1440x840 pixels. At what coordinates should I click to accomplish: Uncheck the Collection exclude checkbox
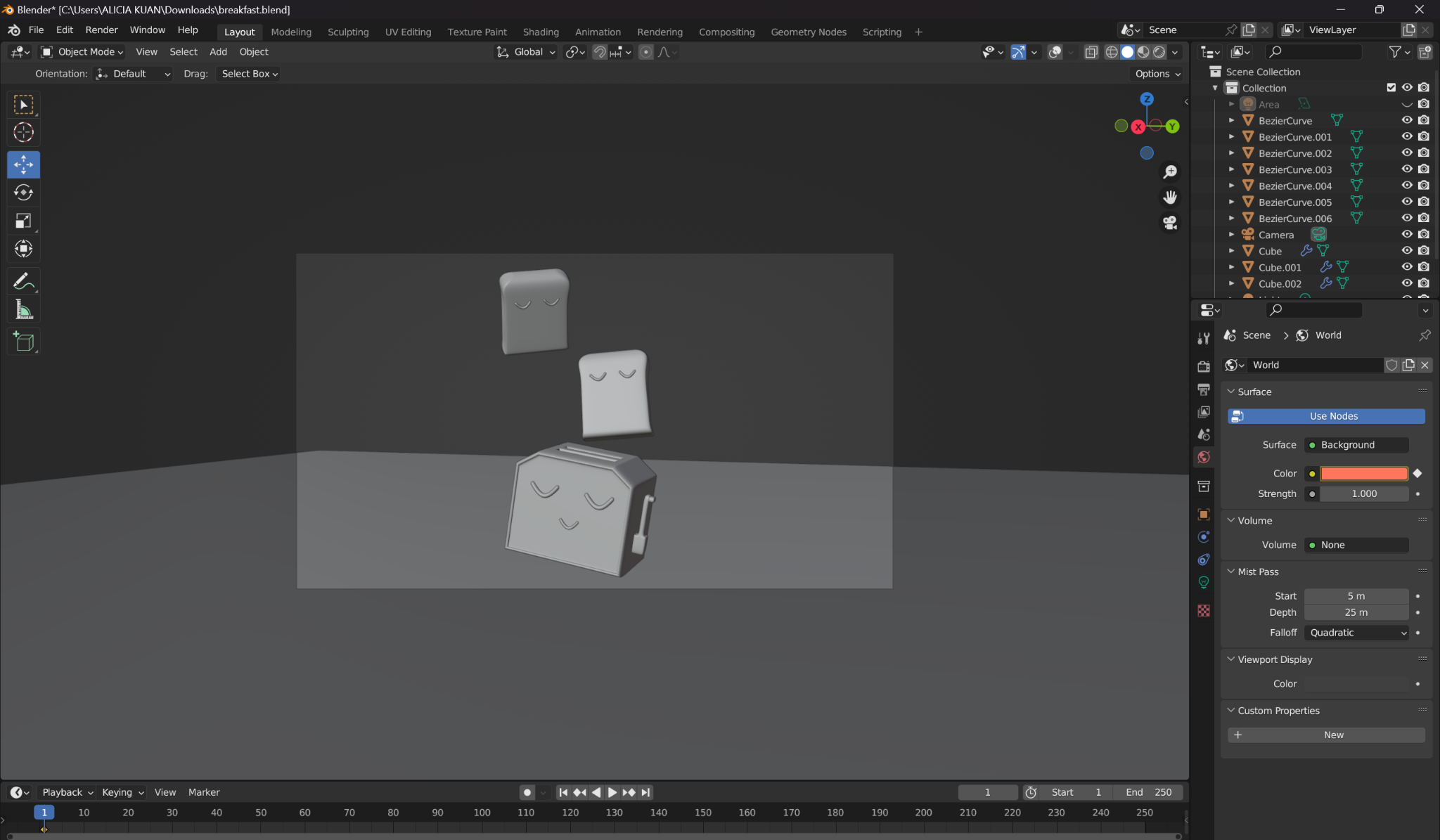click(1391, 88)
